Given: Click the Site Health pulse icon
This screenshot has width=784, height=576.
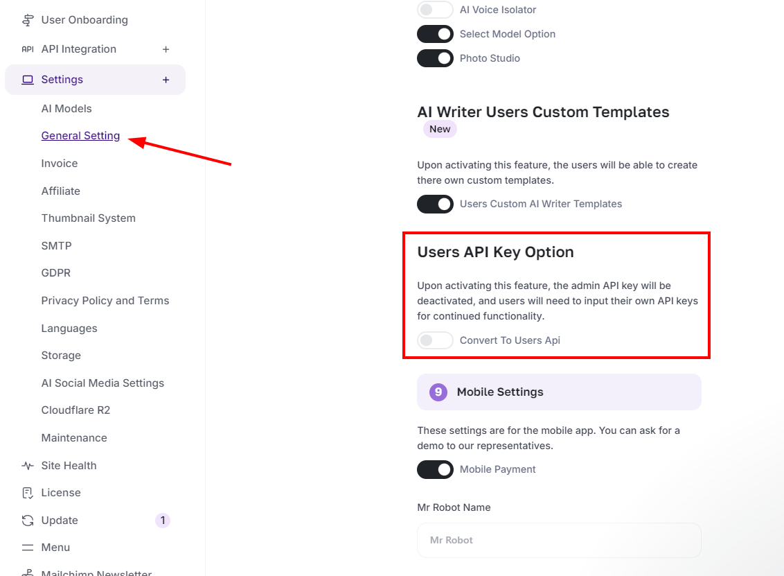Looking at the screenshot, I should tap(28, 466).
